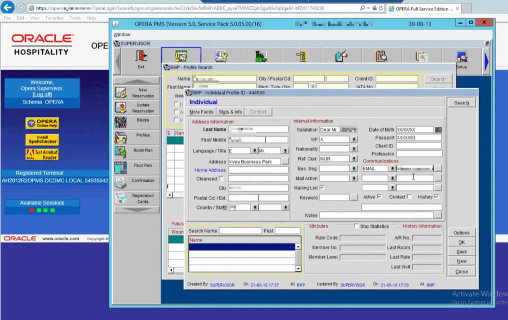The width and height of the screenshot is (508, 320).
Task: Open the EMAIL communication type dropdown
Action: 392,168
